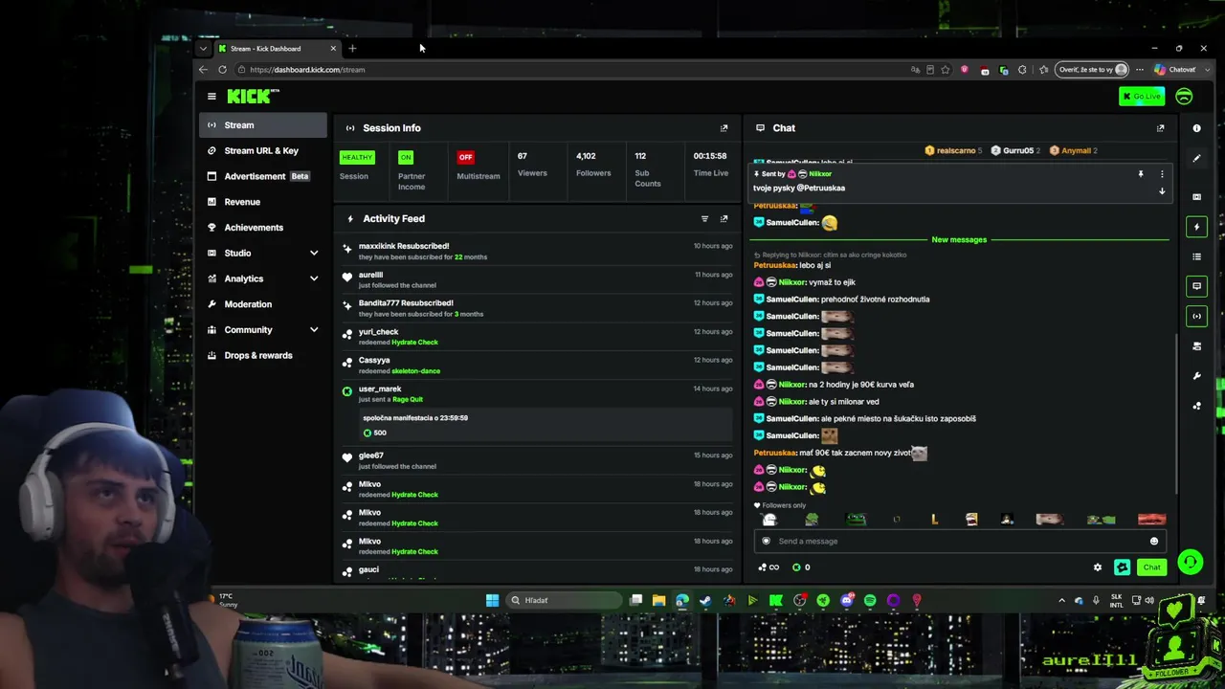Insert the gold L quick emote
The height and width of the screenshot is (689, 1225).
coord(934,520)
